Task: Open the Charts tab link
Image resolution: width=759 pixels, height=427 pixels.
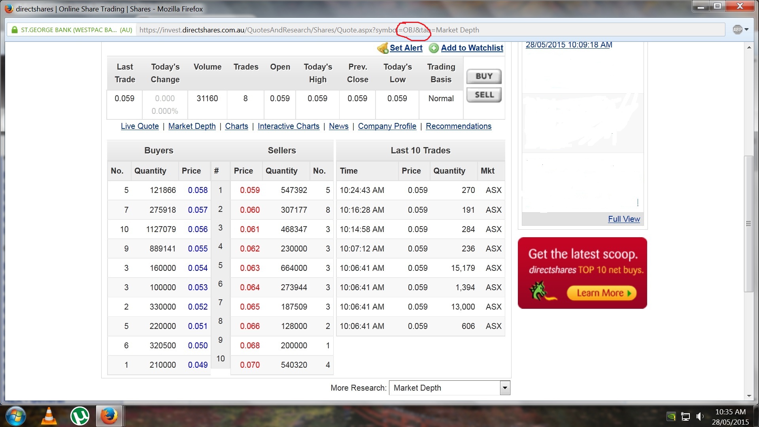Action: pyautogui.click(x=236, y=126)
